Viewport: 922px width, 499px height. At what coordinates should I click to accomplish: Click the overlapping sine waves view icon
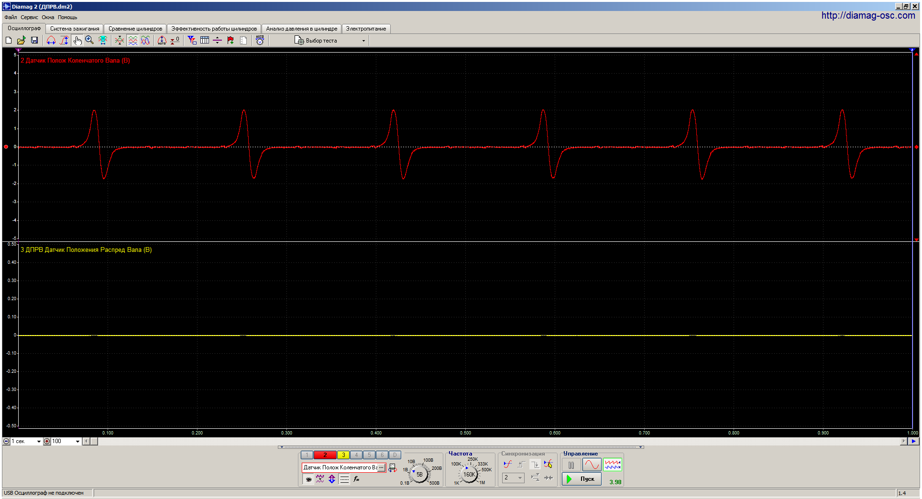coord(145,41)
